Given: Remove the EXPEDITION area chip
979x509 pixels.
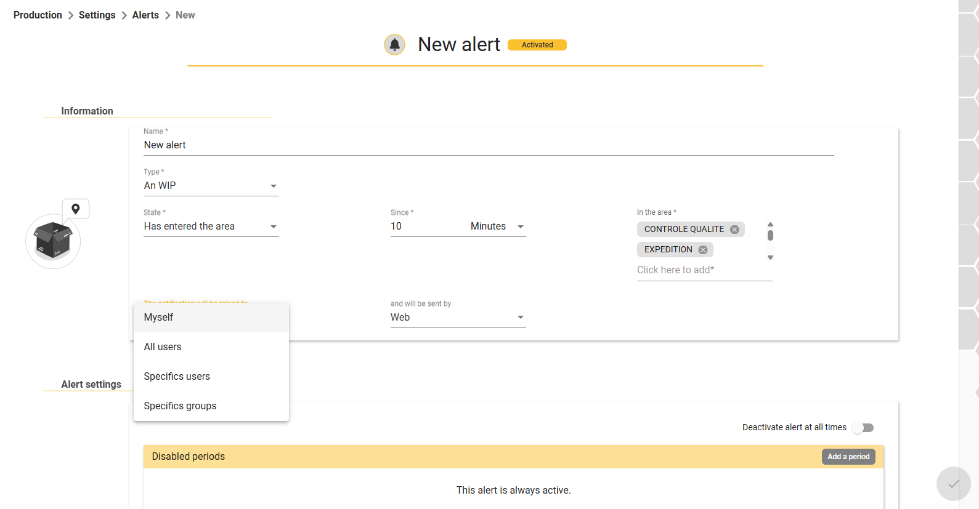Looking at the screenshot, I should click(703, 250).
